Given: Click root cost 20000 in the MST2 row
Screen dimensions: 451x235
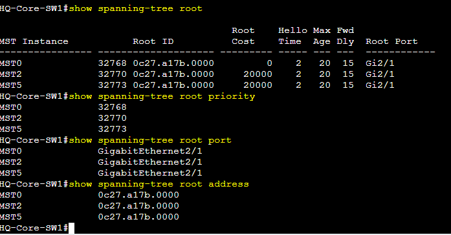Looking at the screenshot, I should click(258, 74).
